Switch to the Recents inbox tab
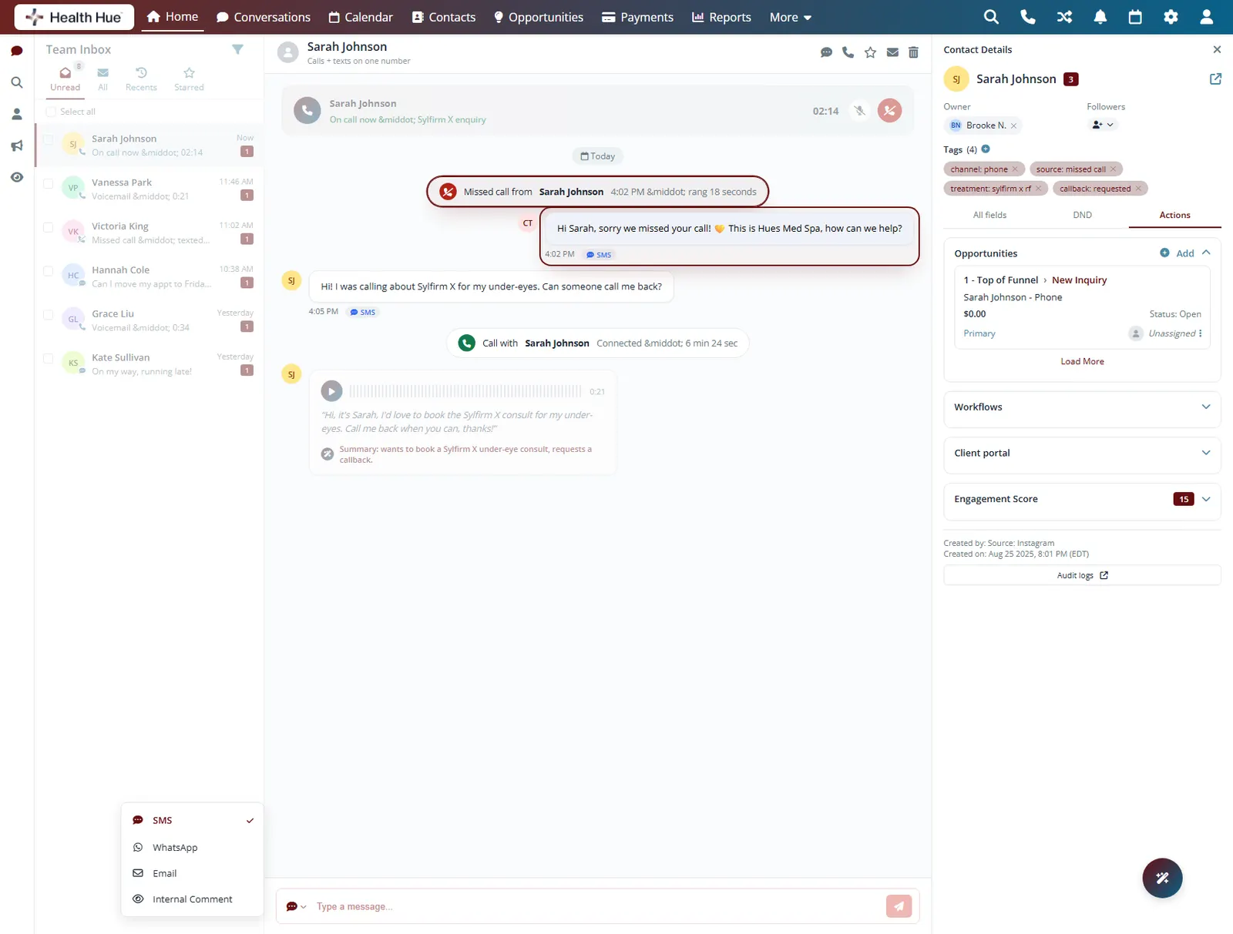The width and height of the screenshot is (1233, 934). point(141,79)
